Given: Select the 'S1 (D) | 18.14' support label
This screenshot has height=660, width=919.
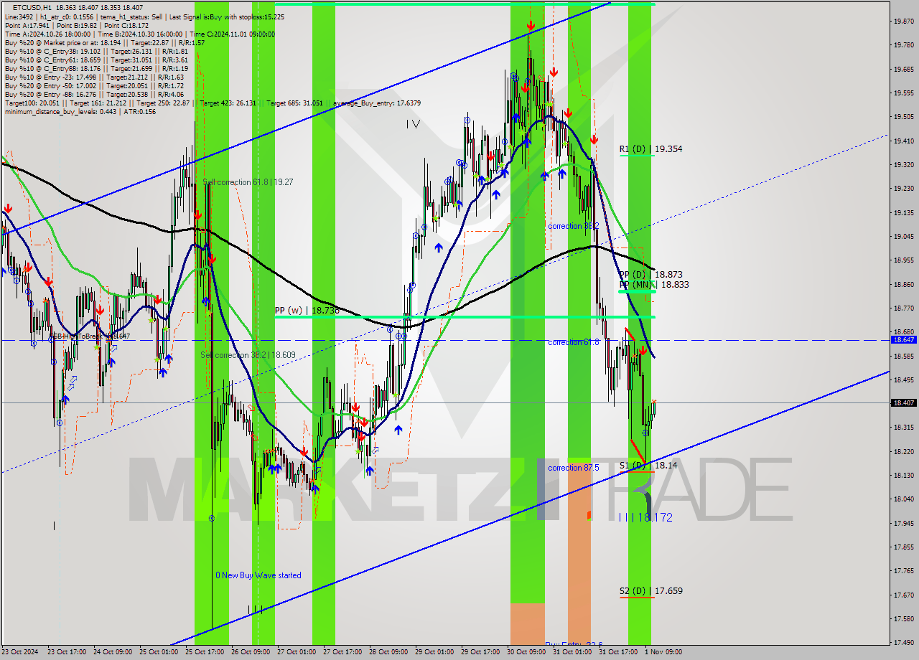Looking at the screenshot, I should 648,465.
